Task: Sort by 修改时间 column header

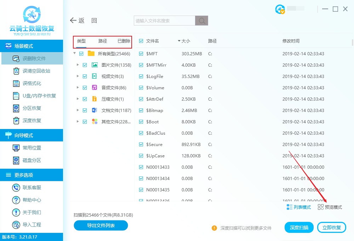Action: [291, 41]
